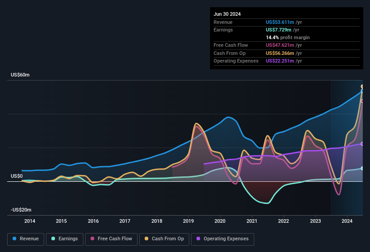Screen dimensions: 370x252
Task: Click the 14.4% profit margin text
Action: pyautogui.click(x=288, y=37)
